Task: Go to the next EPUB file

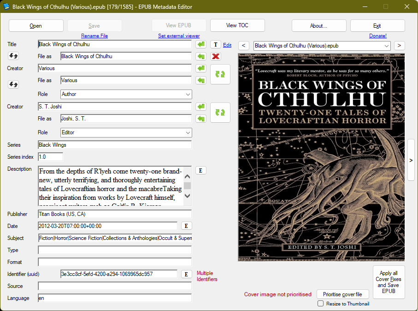Action: tap(399, 46)
